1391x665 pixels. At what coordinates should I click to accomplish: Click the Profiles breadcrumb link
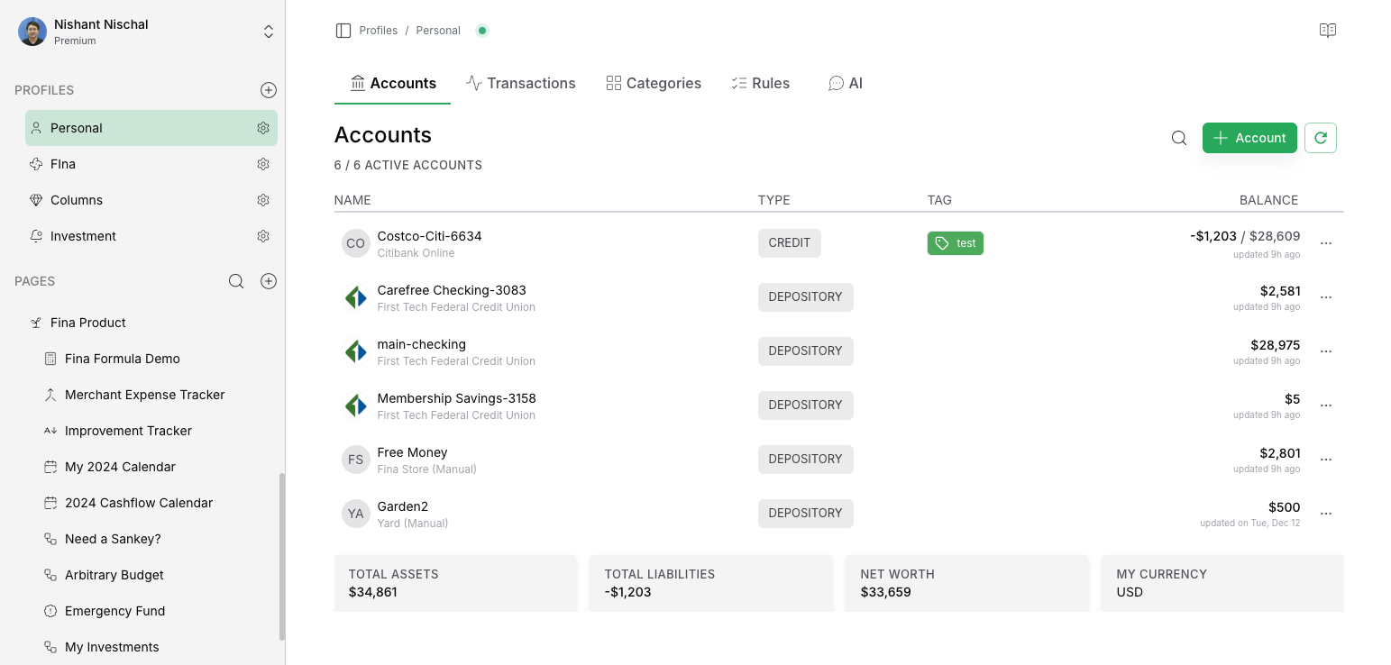379,31
